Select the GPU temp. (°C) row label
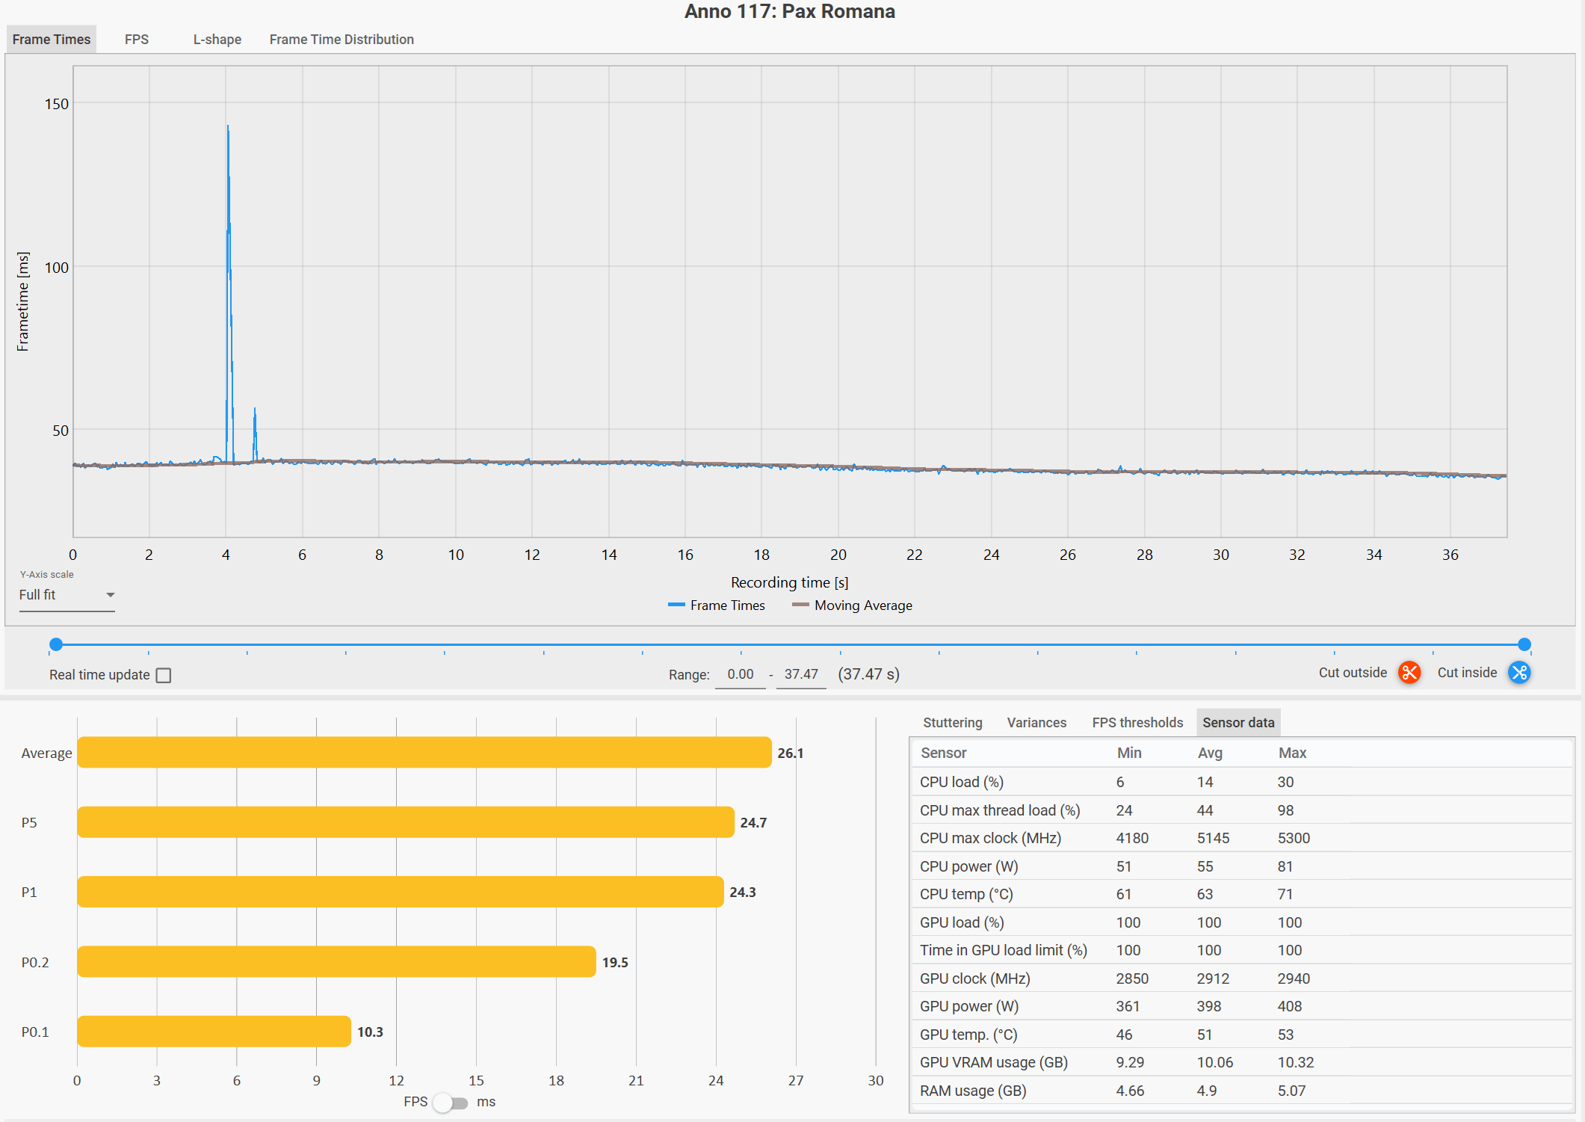This screenshot has width=1585, height=1122. [968, 1035]
